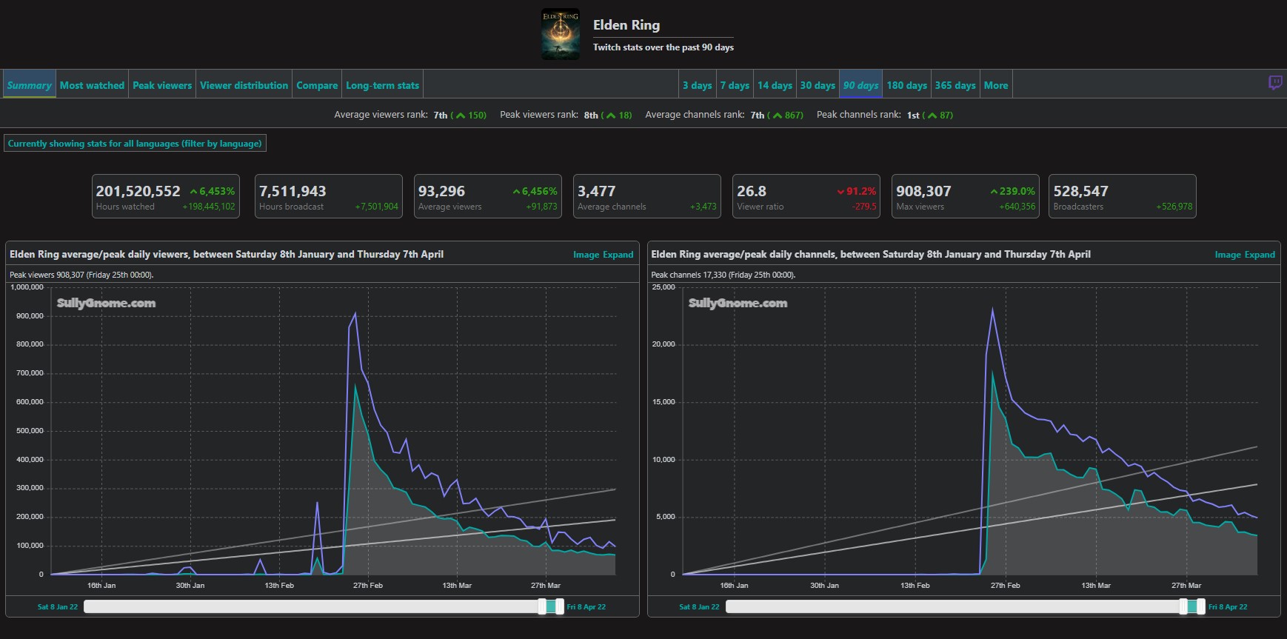Click the Peak channels rank 1st text
The height and width of the screenshot is (639, 1287).
[885, 115]
